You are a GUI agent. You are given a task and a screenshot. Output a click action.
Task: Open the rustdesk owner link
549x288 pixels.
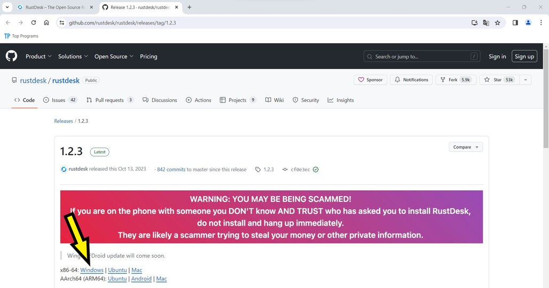(33, 81)
